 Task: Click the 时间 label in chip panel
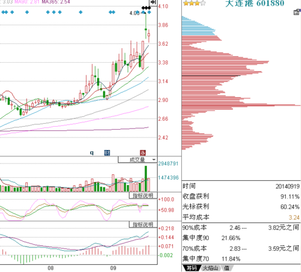[x=189, y=186]
